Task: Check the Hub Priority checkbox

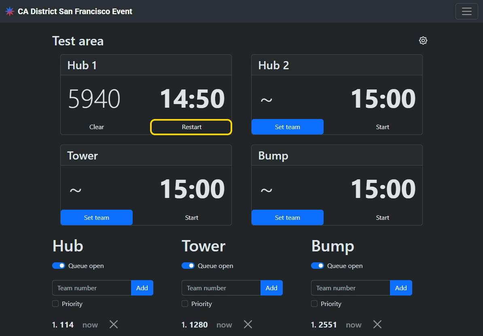Action: coord(56,304)
